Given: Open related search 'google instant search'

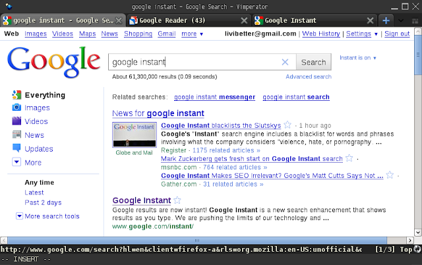Looking at the screenshot, I should pos(296,97).
